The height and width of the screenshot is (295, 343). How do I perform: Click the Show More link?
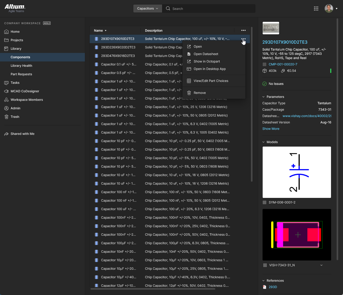point(271,129)
